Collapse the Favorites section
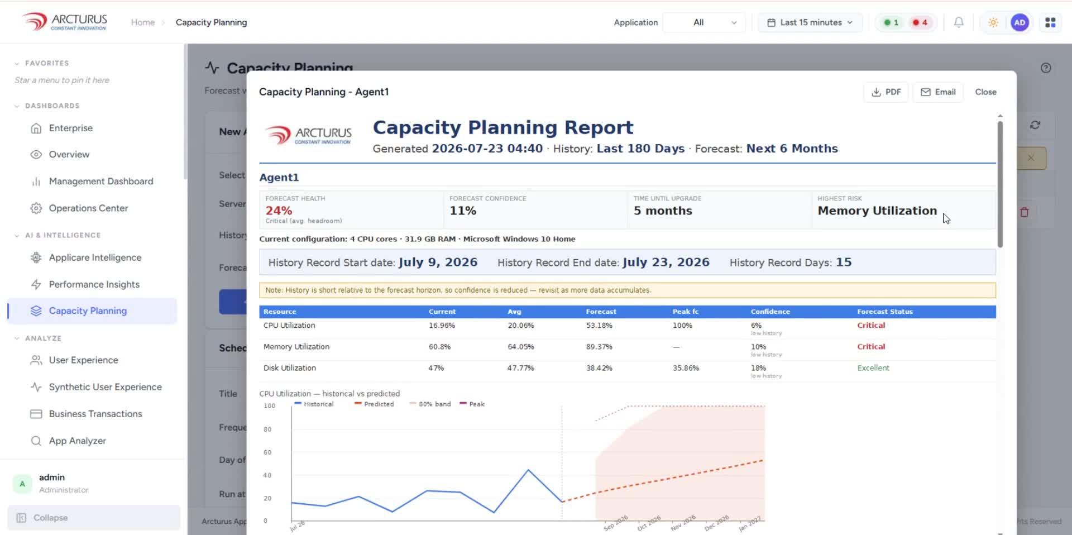1072x535 pixels. (x=41, y=63)
